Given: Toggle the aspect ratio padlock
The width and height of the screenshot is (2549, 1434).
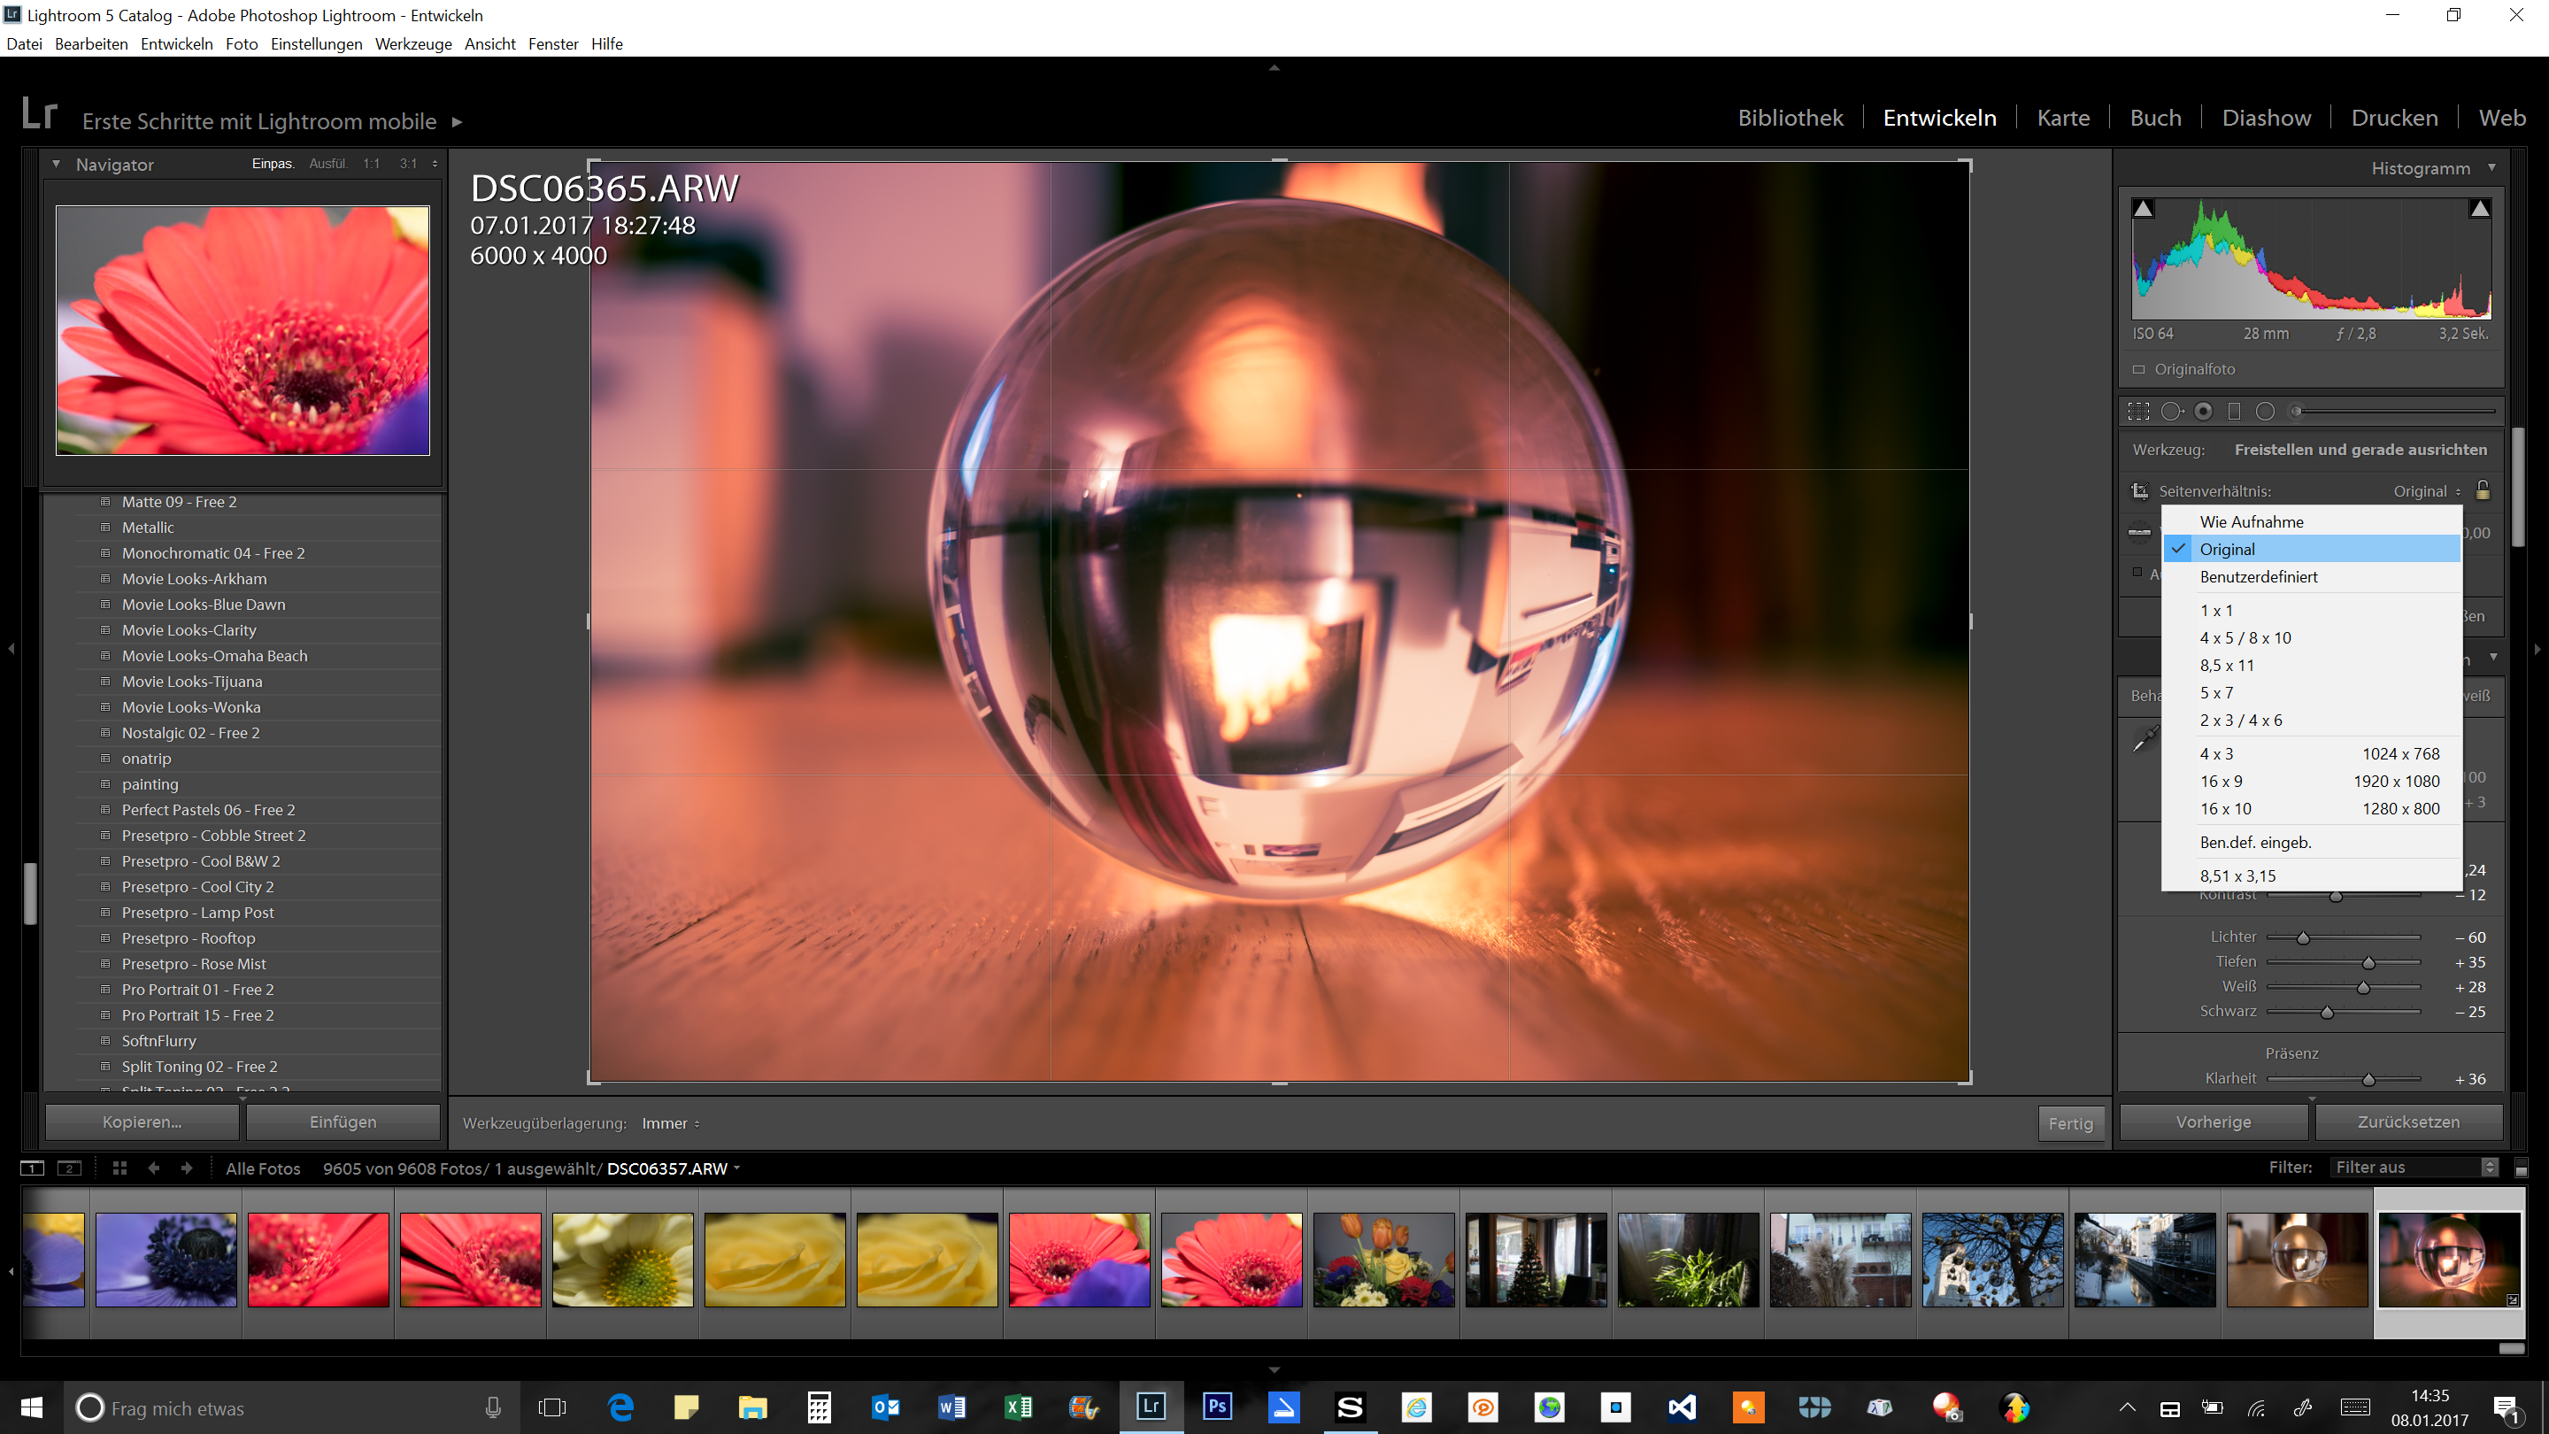Looking at the screenshot, I should coord(2483,490).
